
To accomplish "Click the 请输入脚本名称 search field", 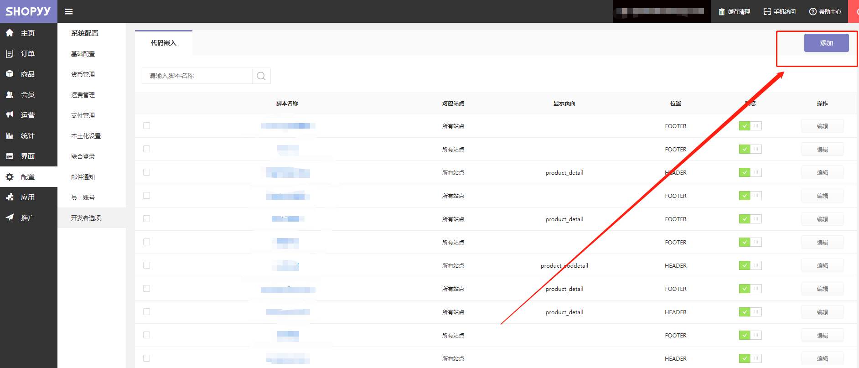I will [x=197, y=76].
